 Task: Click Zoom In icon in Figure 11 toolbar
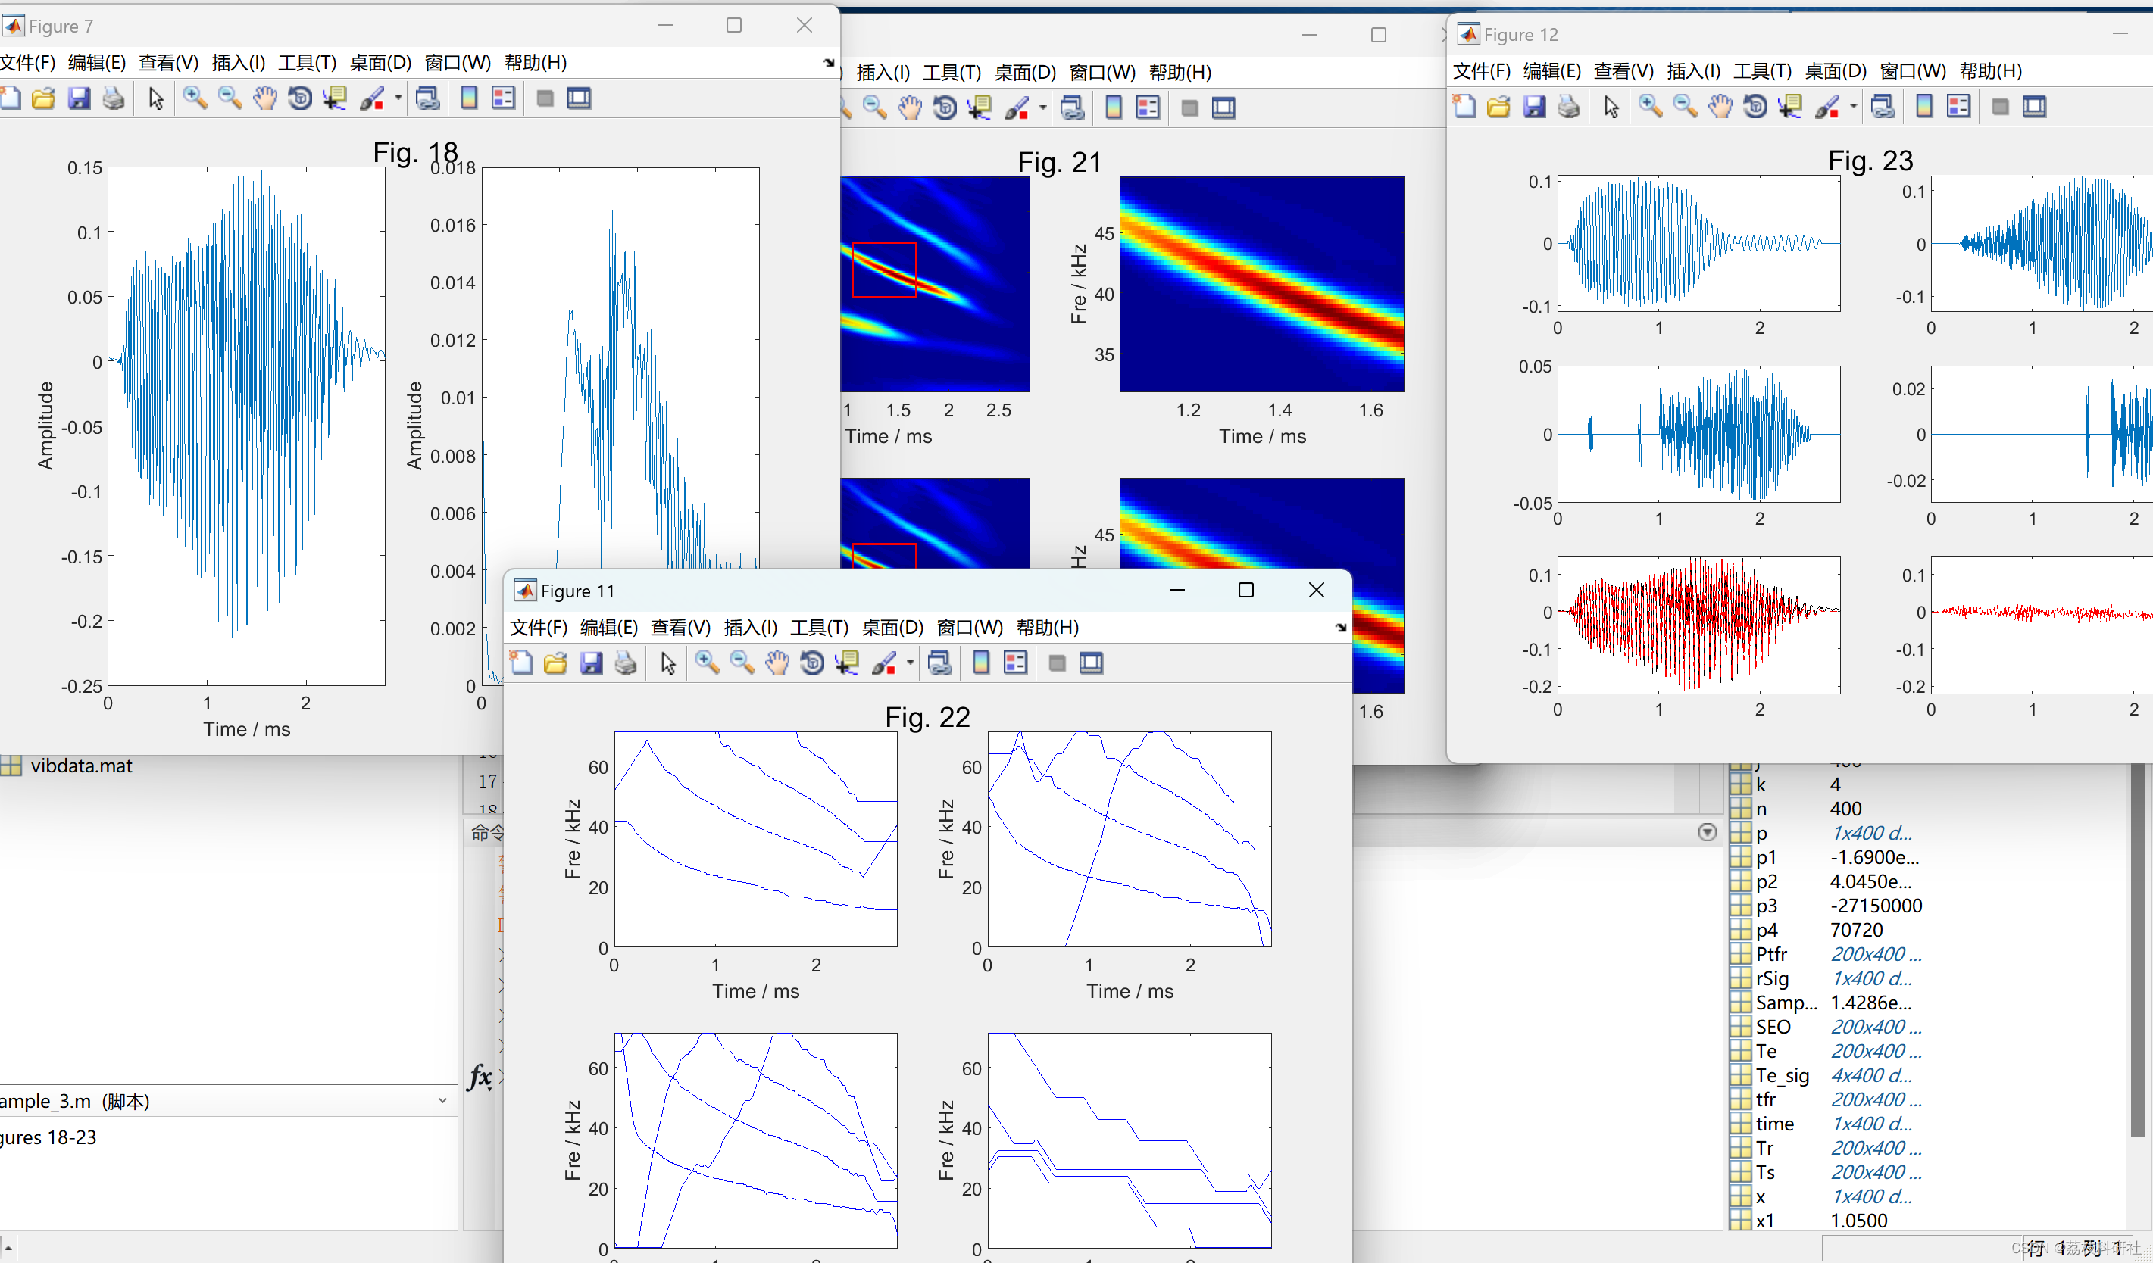click(x=707, y=663)
